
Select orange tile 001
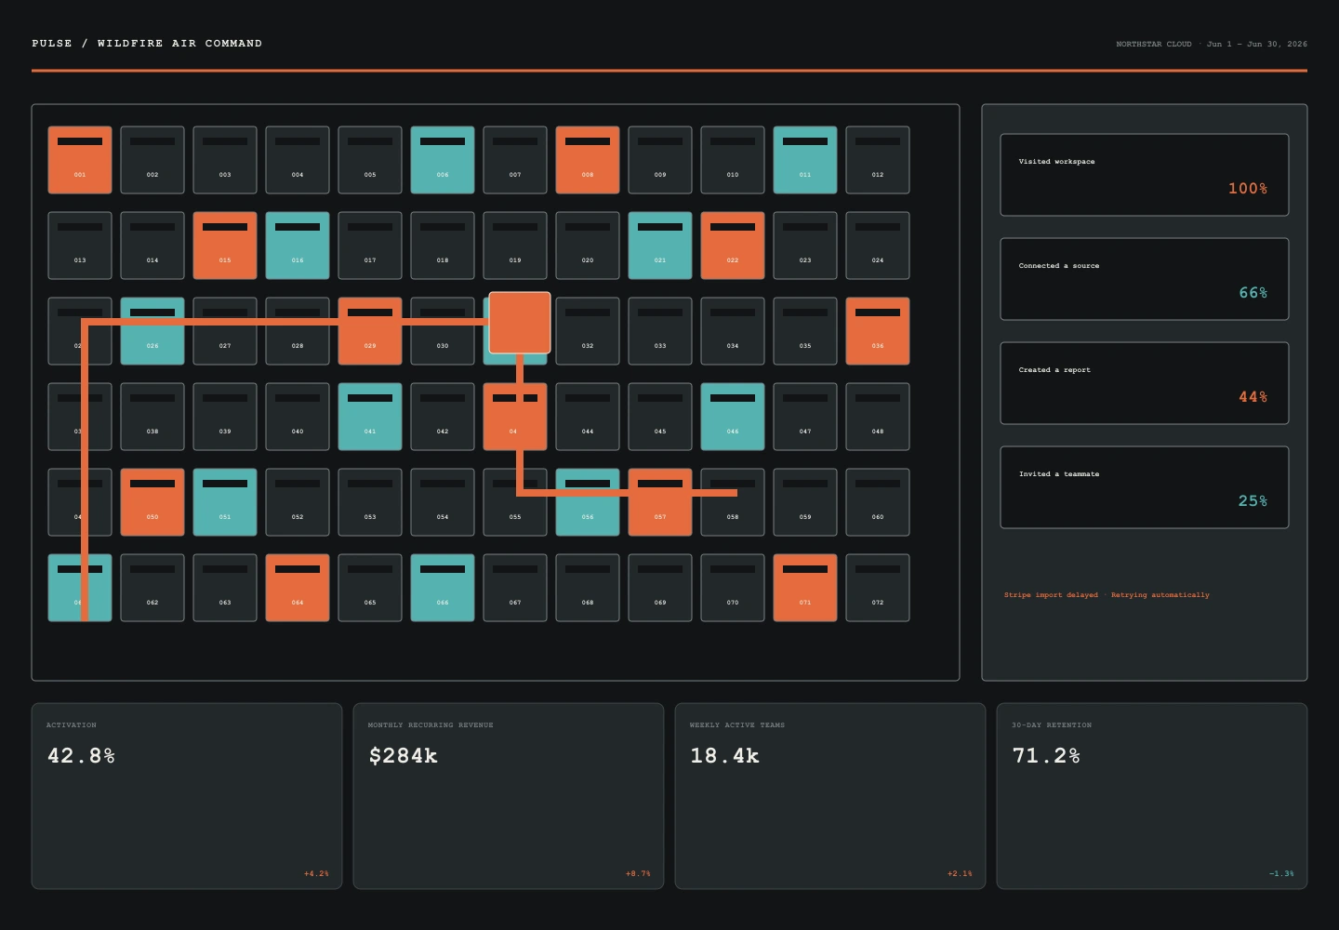80,160
